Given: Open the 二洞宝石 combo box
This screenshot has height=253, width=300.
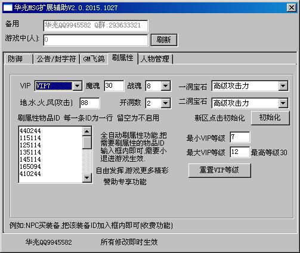Looking at the screenshot, I should (283, 103).
